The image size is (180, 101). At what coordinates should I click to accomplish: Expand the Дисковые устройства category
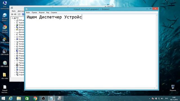(x=15, y=32)
